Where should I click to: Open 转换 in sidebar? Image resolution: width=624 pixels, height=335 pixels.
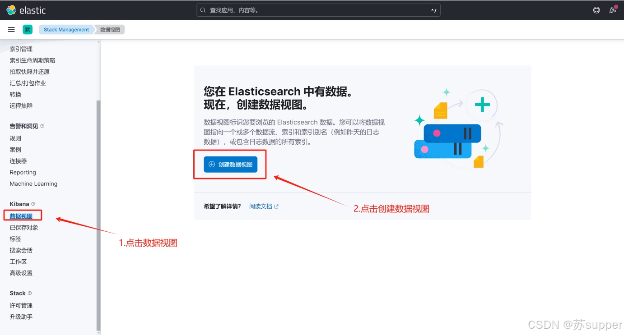[x=15, y=94]
